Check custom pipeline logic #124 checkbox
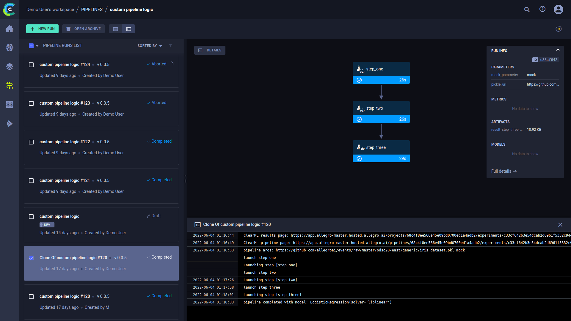Screen dimensions: 571x321 [x=31, y=65]
